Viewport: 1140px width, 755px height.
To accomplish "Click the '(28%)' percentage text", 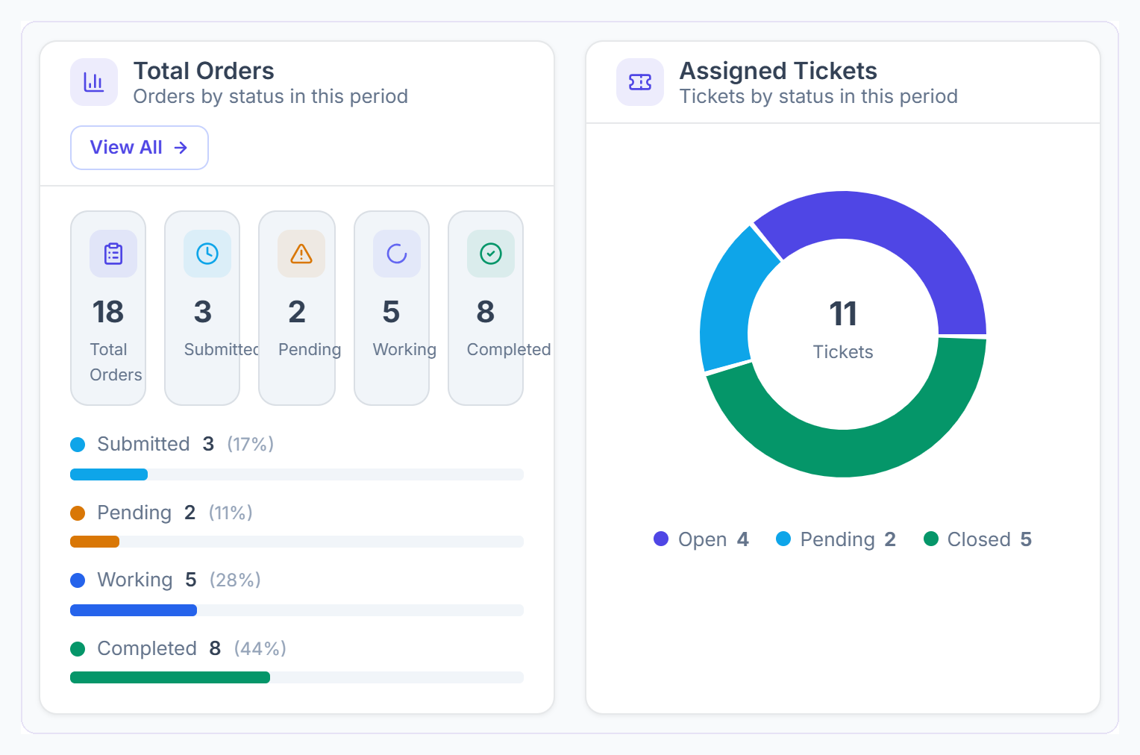I will (x=235, y=580).
